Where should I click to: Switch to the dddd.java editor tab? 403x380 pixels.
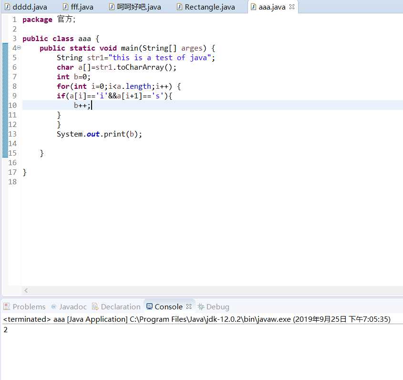click(x=26, y=7)
